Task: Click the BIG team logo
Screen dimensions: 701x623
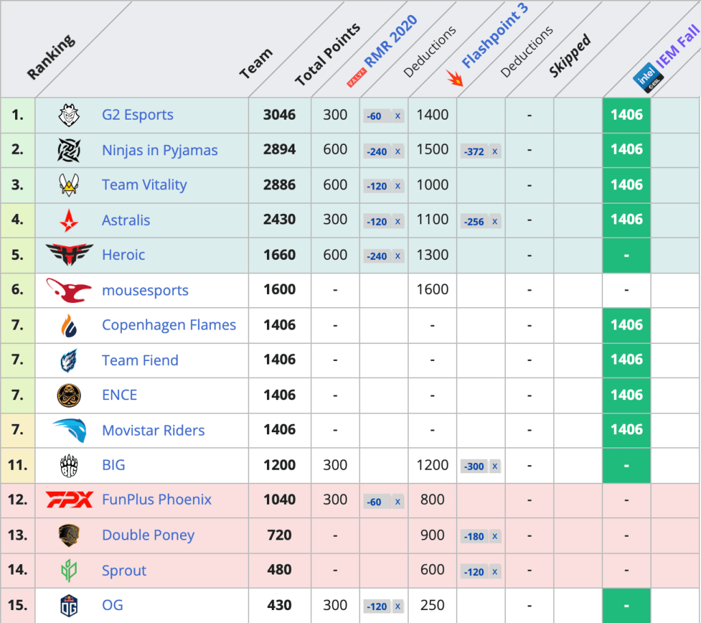Action: click(69, 465)
